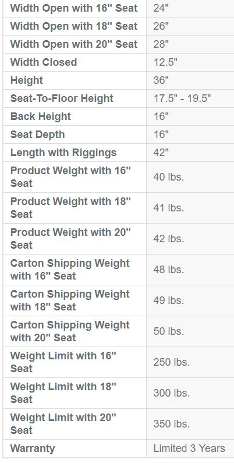Select the 40 lbs. product weight value
The width and height of the screenshot is (234, 463).
tap(168, 177)
